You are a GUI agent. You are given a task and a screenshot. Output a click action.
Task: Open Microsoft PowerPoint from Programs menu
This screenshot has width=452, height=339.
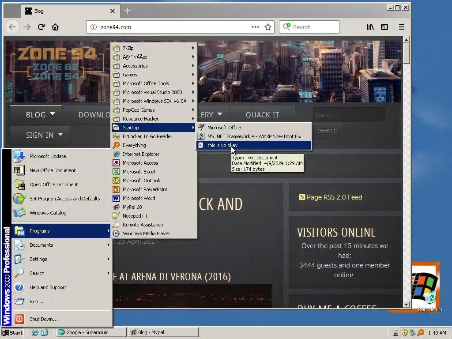pyautogui.click(x=154, y=189)
